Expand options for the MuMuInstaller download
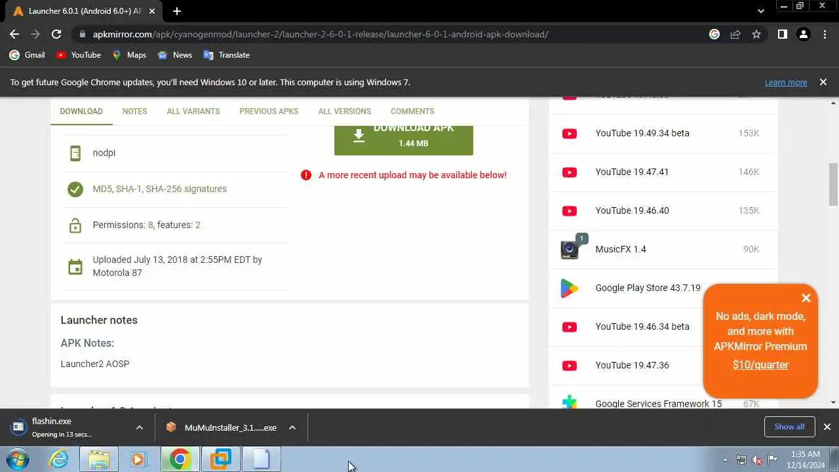This screenshot has width=839, height=472. coord(292,427)
